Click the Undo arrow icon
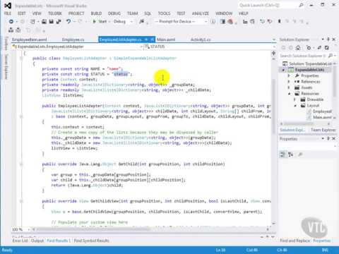This screenshot has width=339, height=254. [x=69, y=21]
